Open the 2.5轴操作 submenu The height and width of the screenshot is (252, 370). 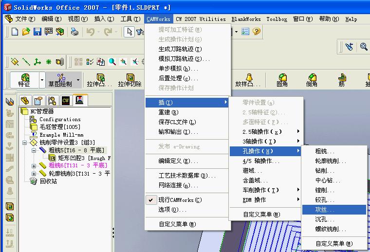pyautogui.click(x=265, y=131)
